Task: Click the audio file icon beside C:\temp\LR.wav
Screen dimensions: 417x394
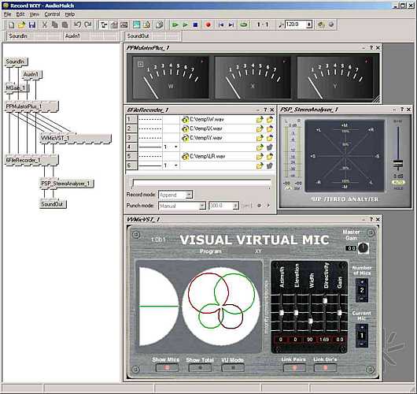Action: tap(185, 156)
